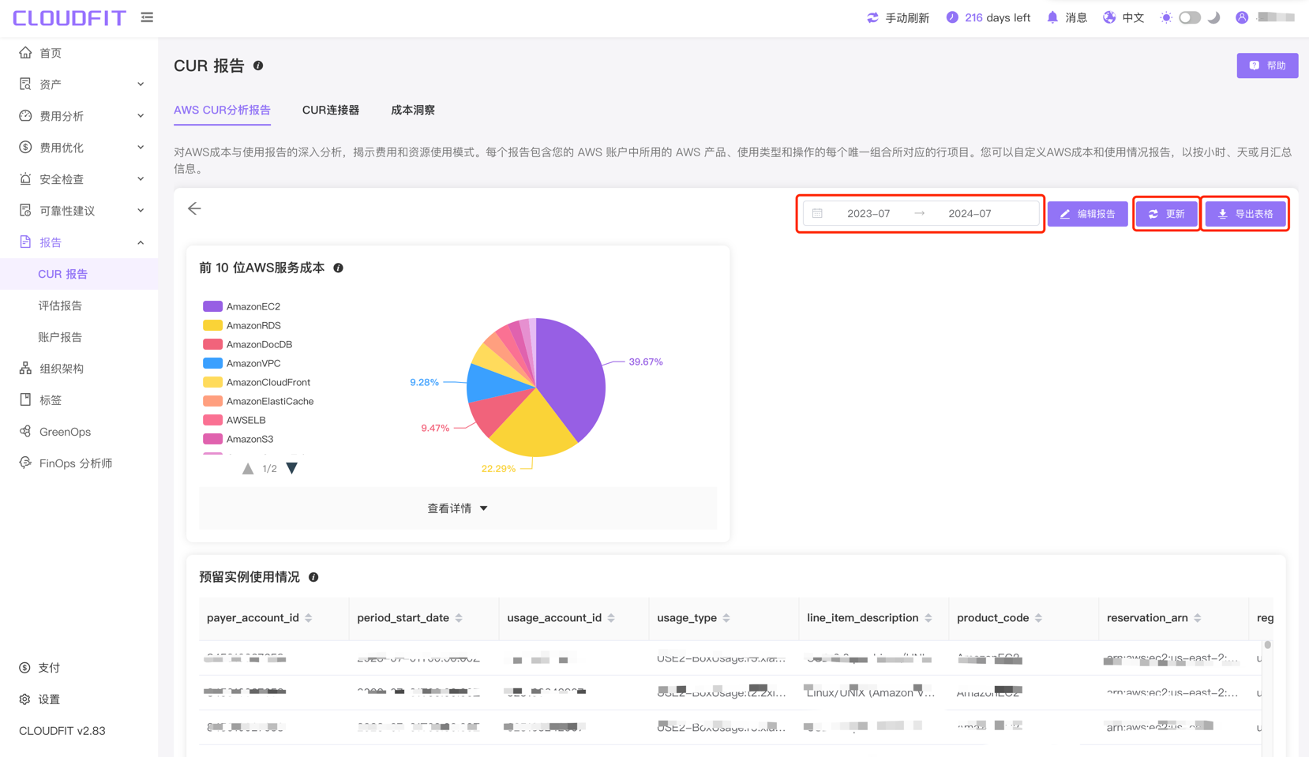Click the FinOps 分析师 sidebar icon

(x=25, y=463)
